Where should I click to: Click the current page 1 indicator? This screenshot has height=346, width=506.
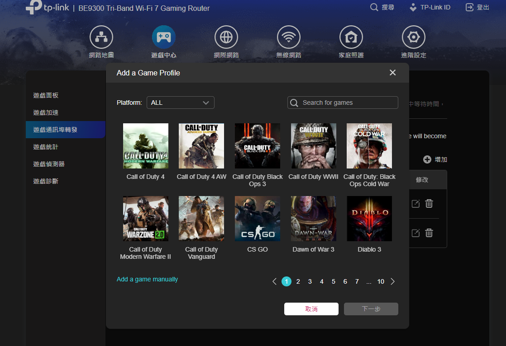(x=286, y=281)
